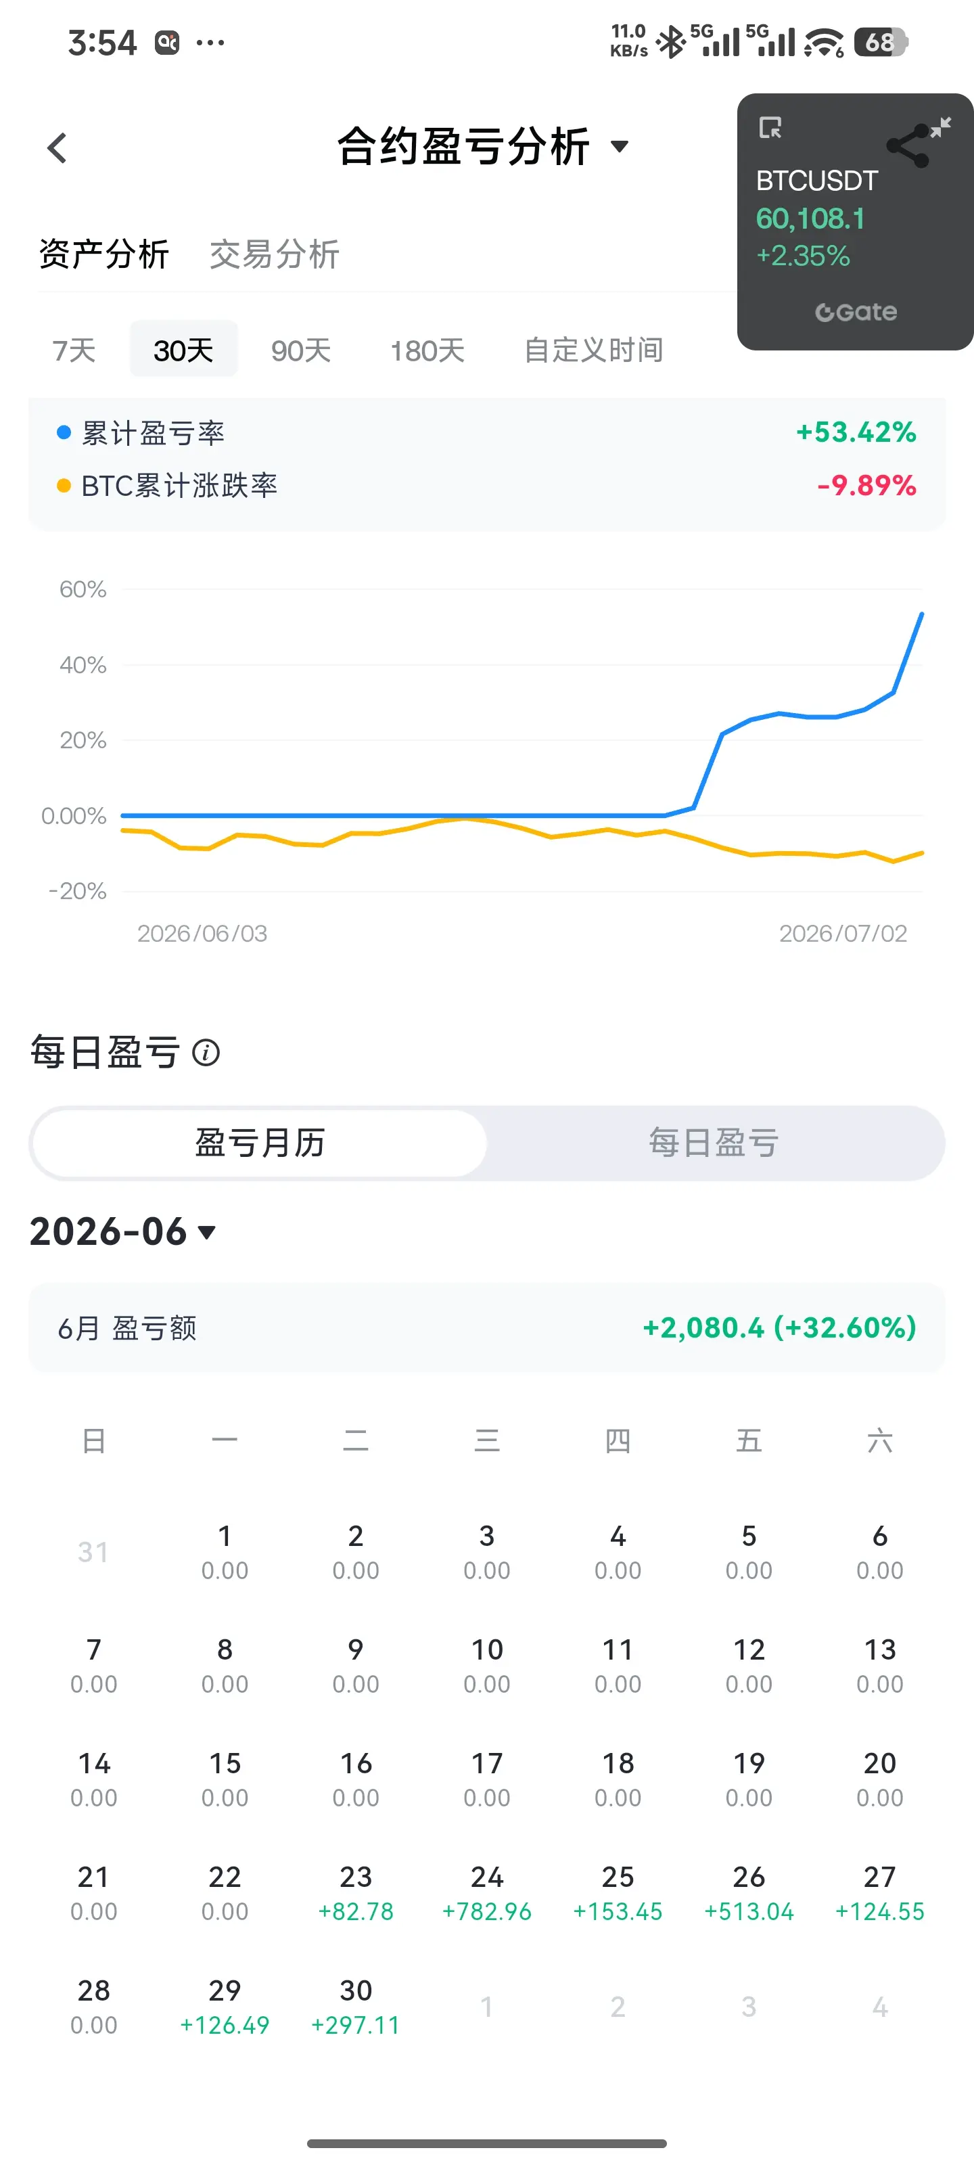Select the 7天 time range

(74, 350)
